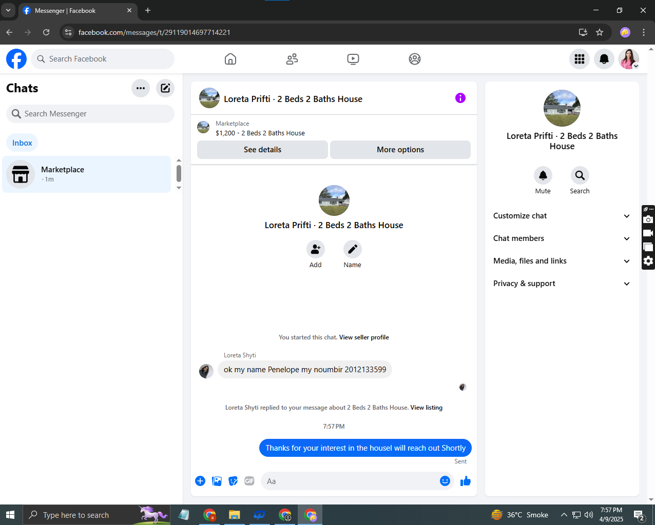Toggle conversation information purple icon
Image resolution: width=655 pixels, height=525 pixels.
(460, 98)
